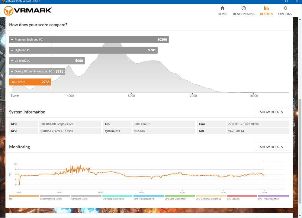Toggle the FPS legend series
Viewport: 302px width, 218px height.
click(24, 197)
